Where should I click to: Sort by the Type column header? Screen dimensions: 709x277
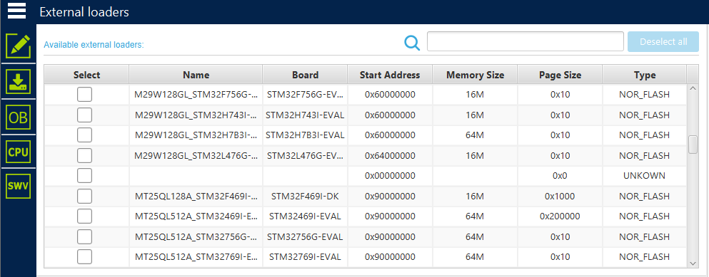(x=645, y=75)
